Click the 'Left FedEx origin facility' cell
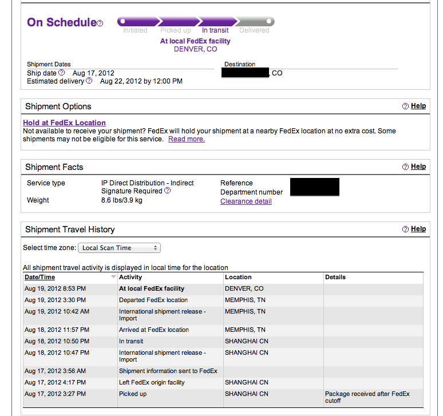The width and height of the screenshot is (443, 416). 171,382
